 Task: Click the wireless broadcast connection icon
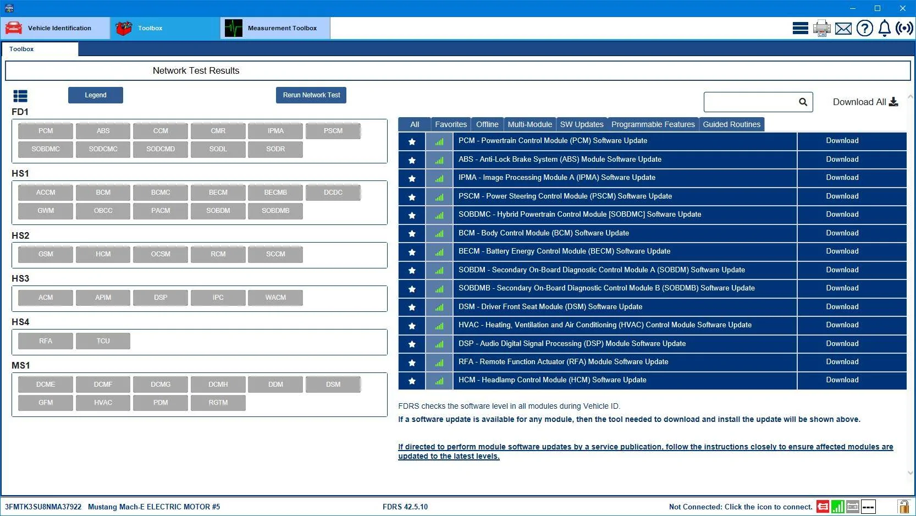tap(904, 28)
